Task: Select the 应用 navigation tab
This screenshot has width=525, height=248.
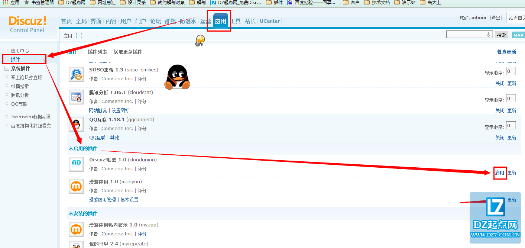Action: (221, 21)
